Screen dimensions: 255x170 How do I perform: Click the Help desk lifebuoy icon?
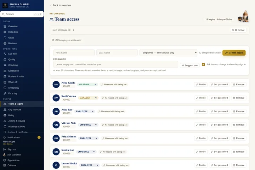pyautogui.click(x=5, y=32)
